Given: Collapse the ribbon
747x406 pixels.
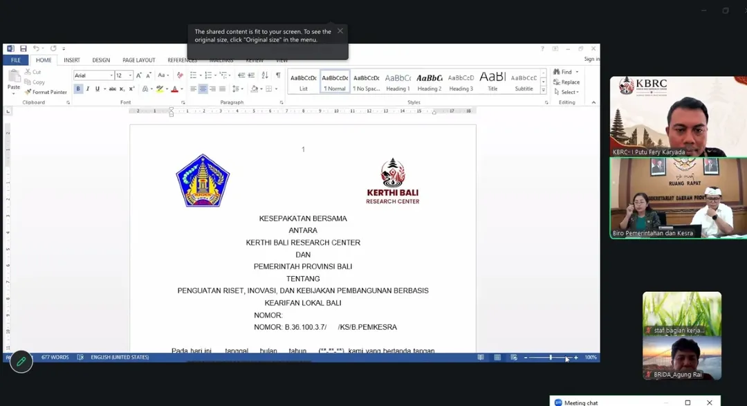Looking at the screenshot, I should tap(593, 102).
